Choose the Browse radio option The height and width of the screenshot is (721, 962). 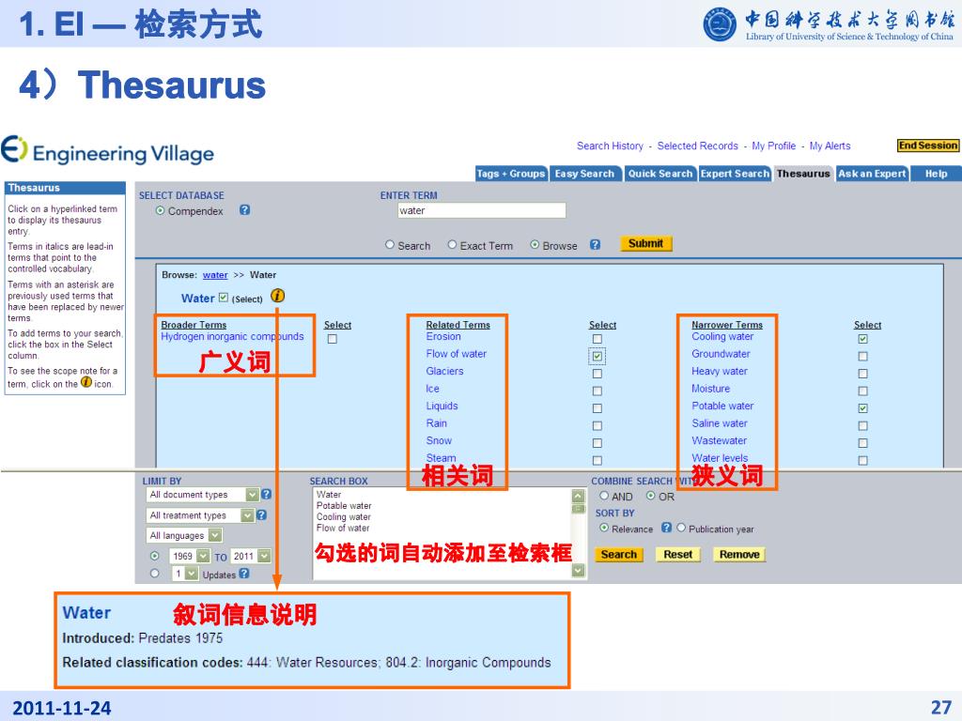535,245
